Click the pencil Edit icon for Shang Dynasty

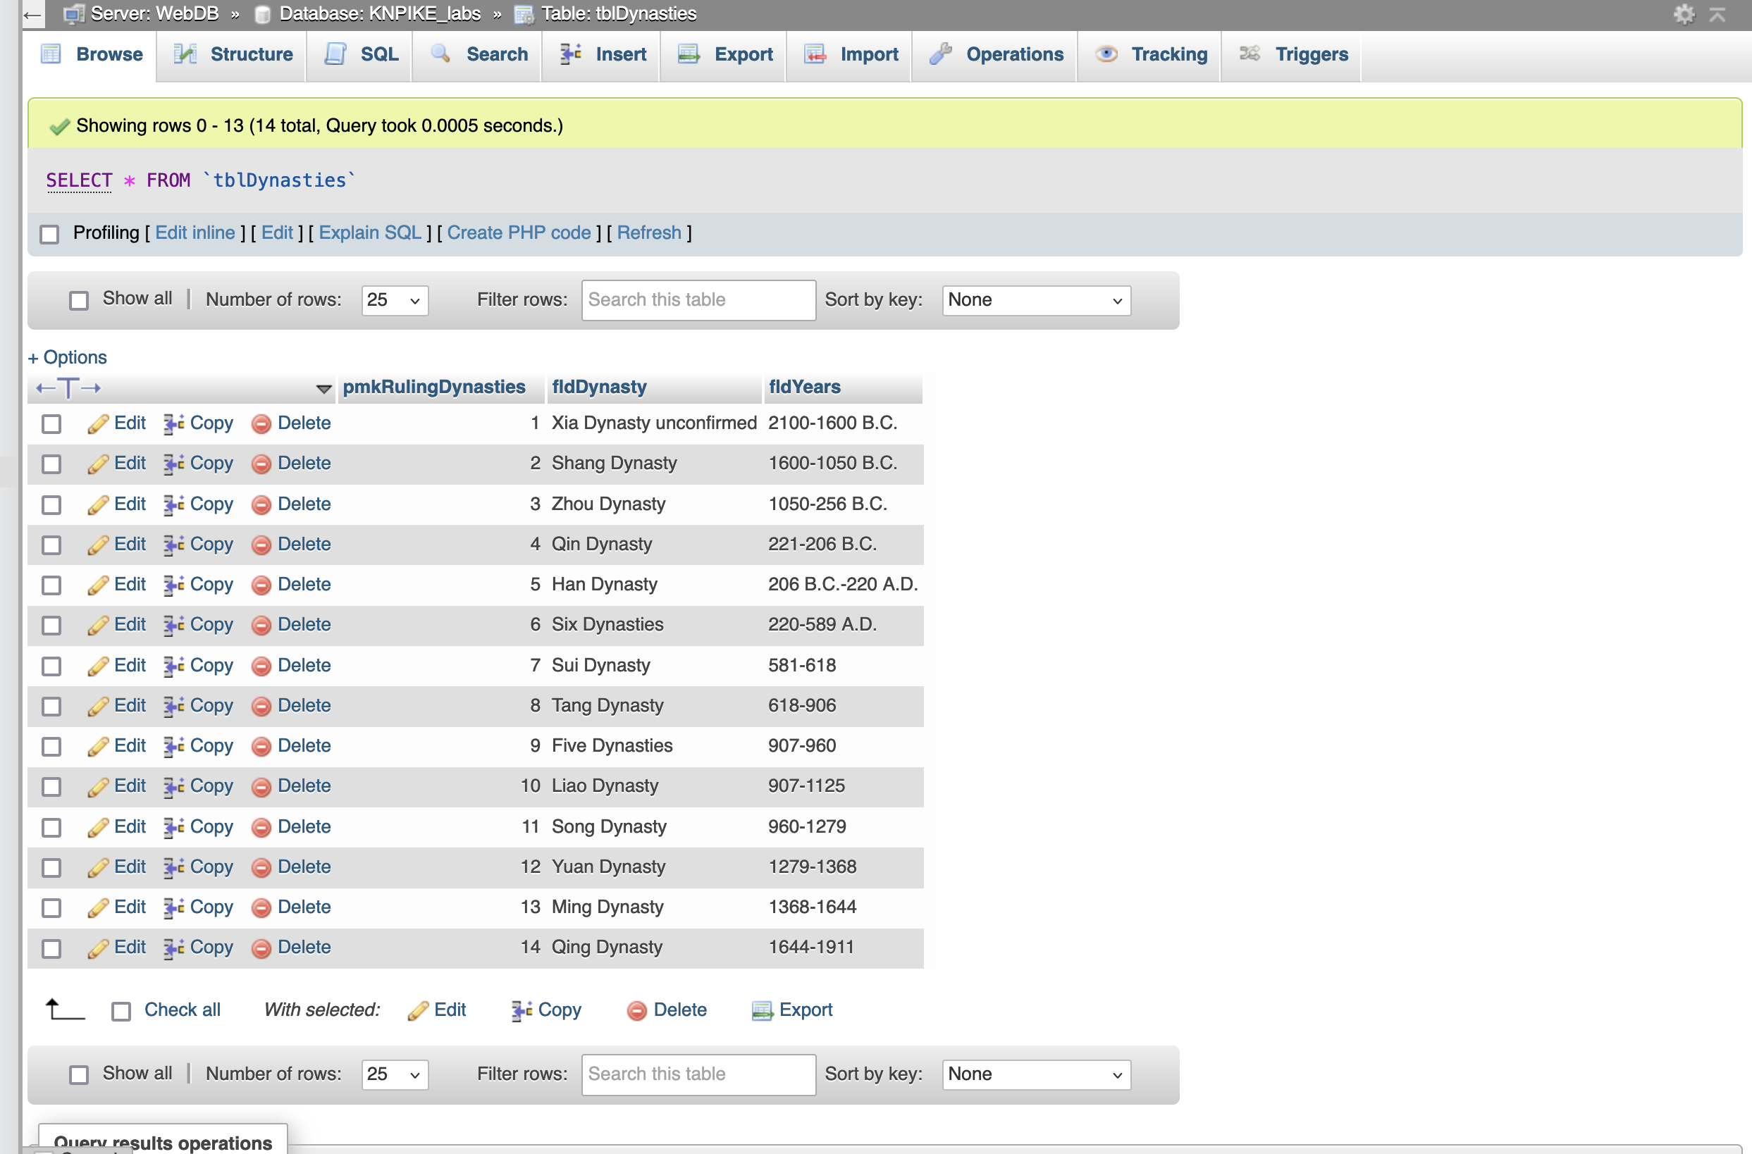click(98, 464)
